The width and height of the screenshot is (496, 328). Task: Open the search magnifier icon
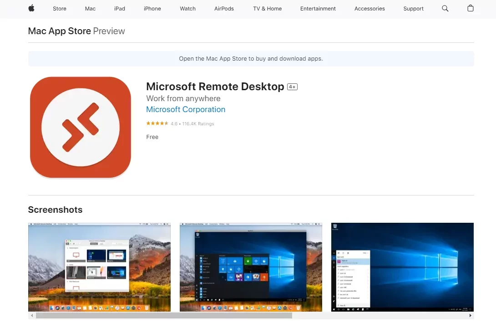tap(445, 9)
